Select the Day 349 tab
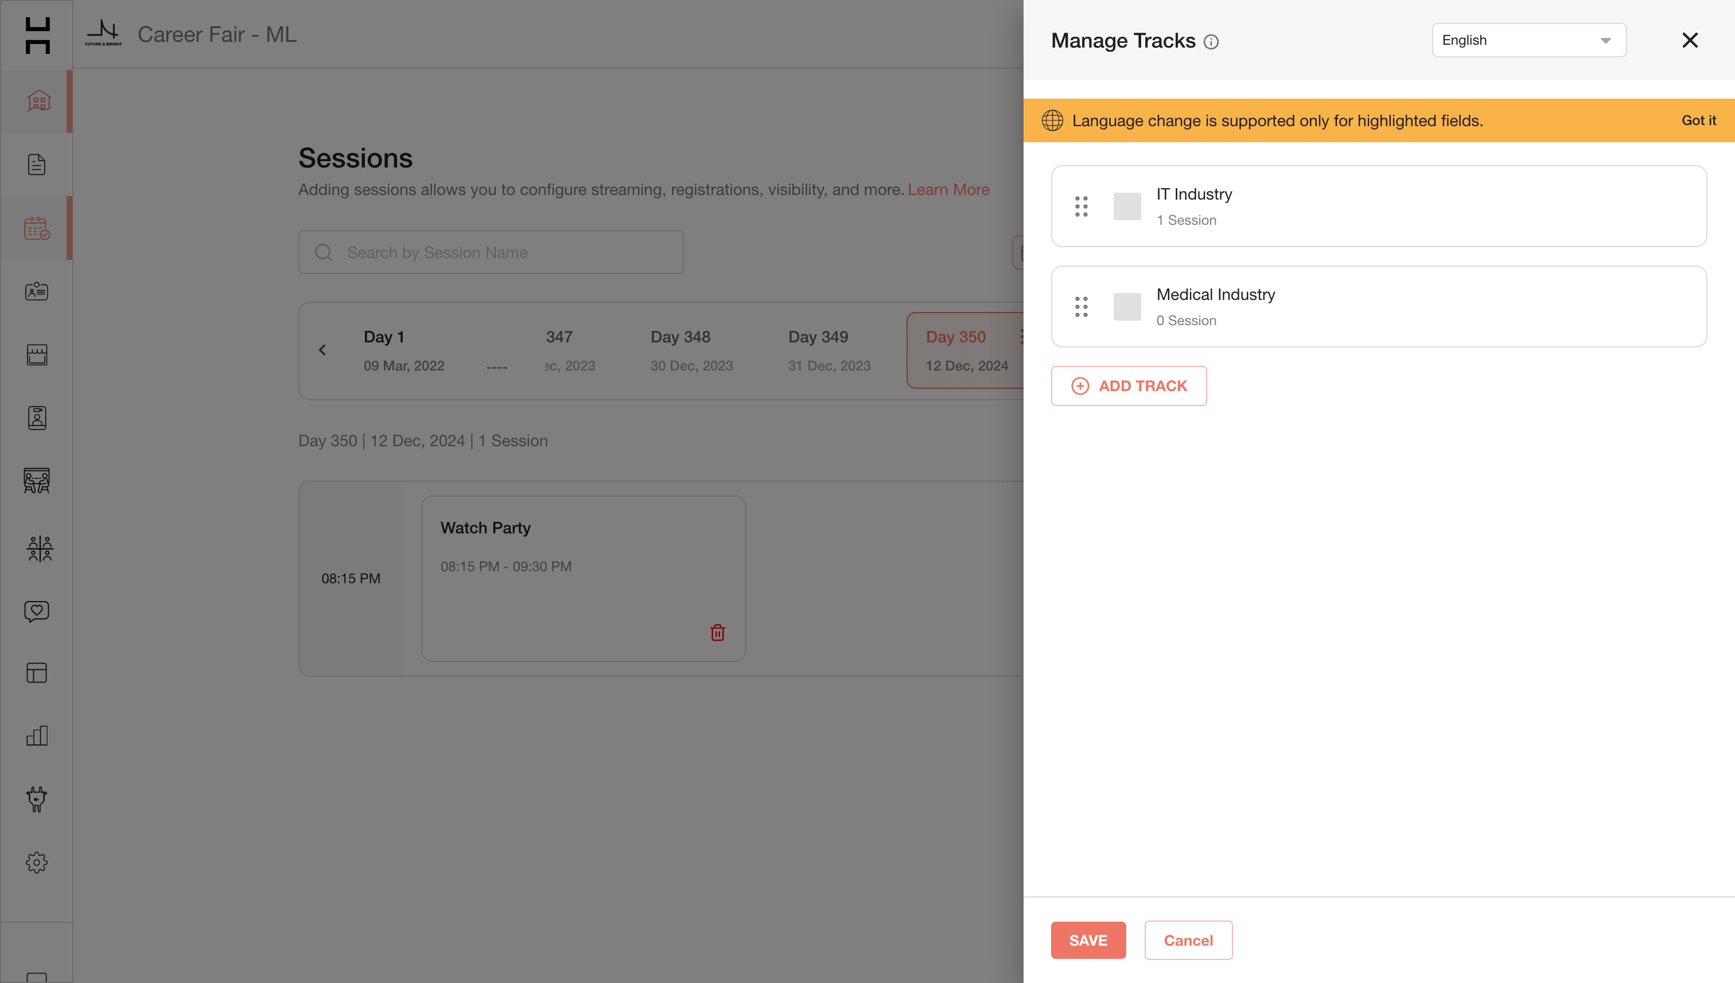This screenshot has height=983, width=1735. 829,350
